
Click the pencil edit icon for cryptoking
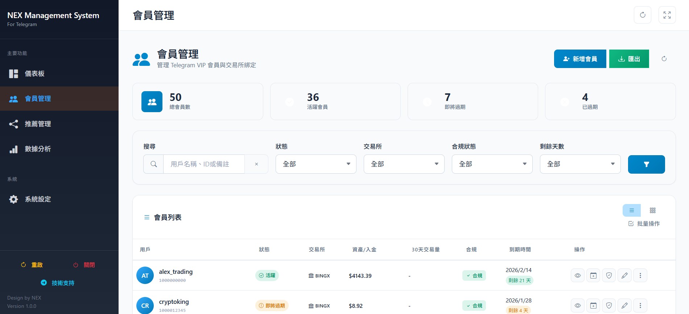pos(624,306)
